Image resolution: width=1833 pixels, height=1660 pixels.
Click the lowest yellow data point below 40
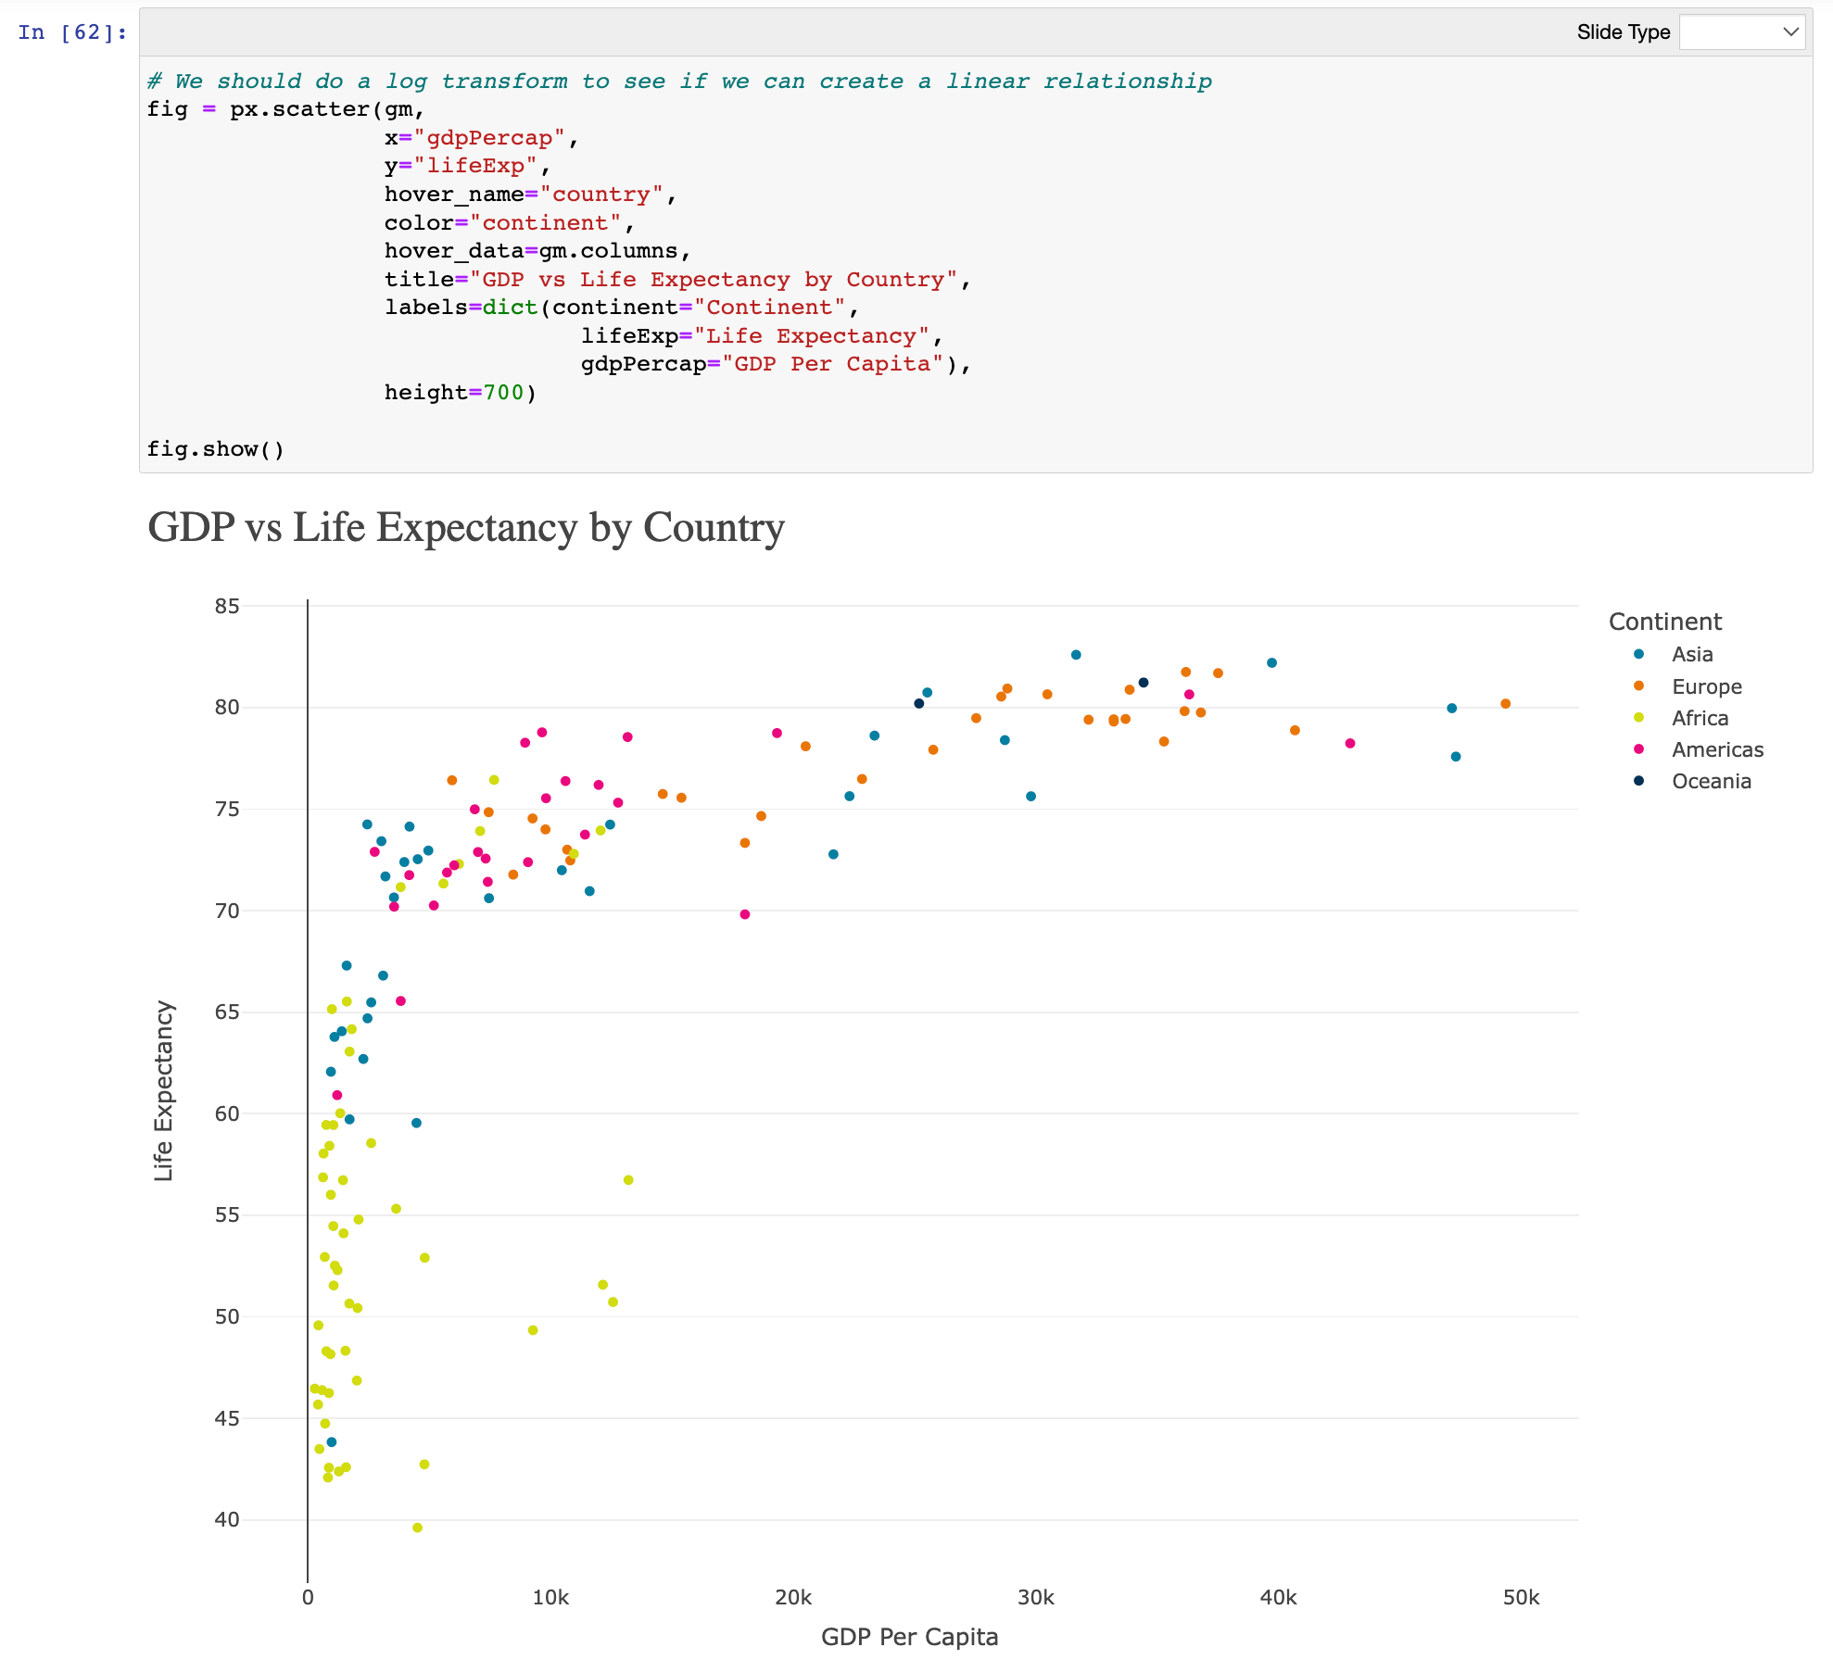pyautogui.click(x=417, y=1528)
